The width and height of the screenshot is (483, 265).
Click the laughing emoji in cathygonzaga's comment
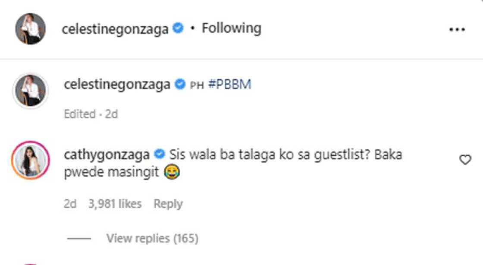[x=172, y=173]
